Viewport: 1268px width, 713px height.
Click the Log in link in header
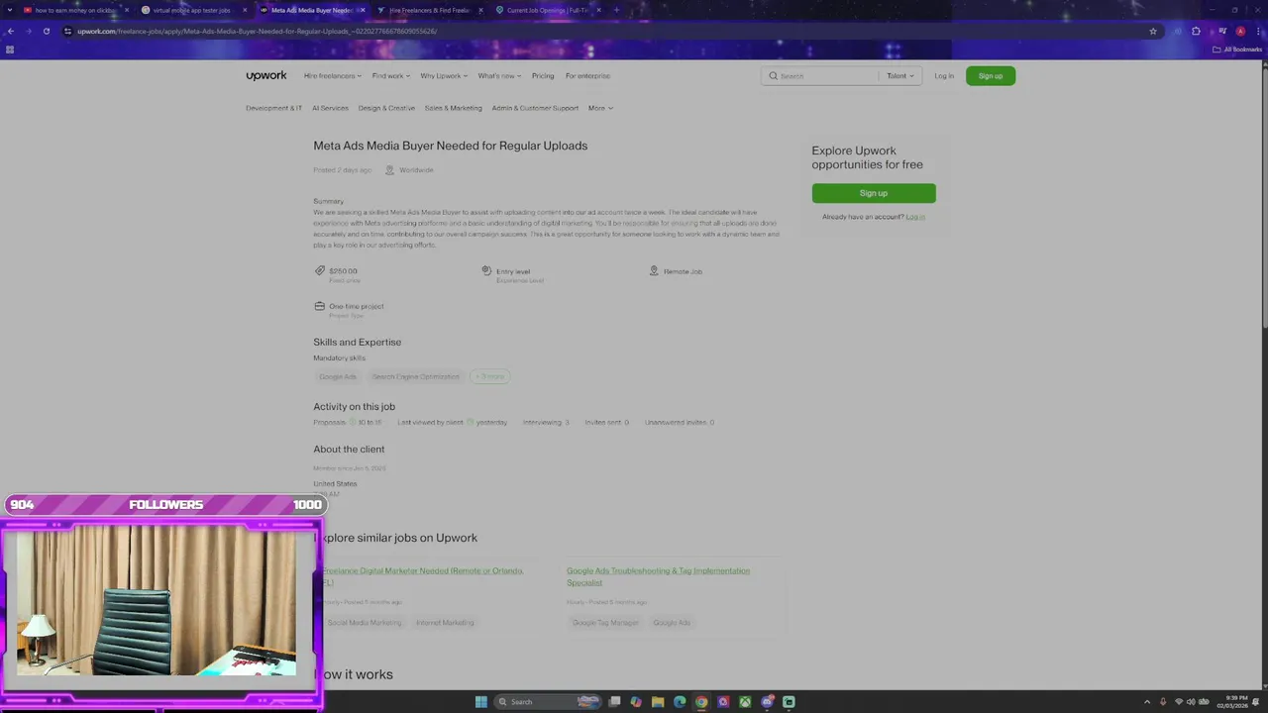[944, 76]
